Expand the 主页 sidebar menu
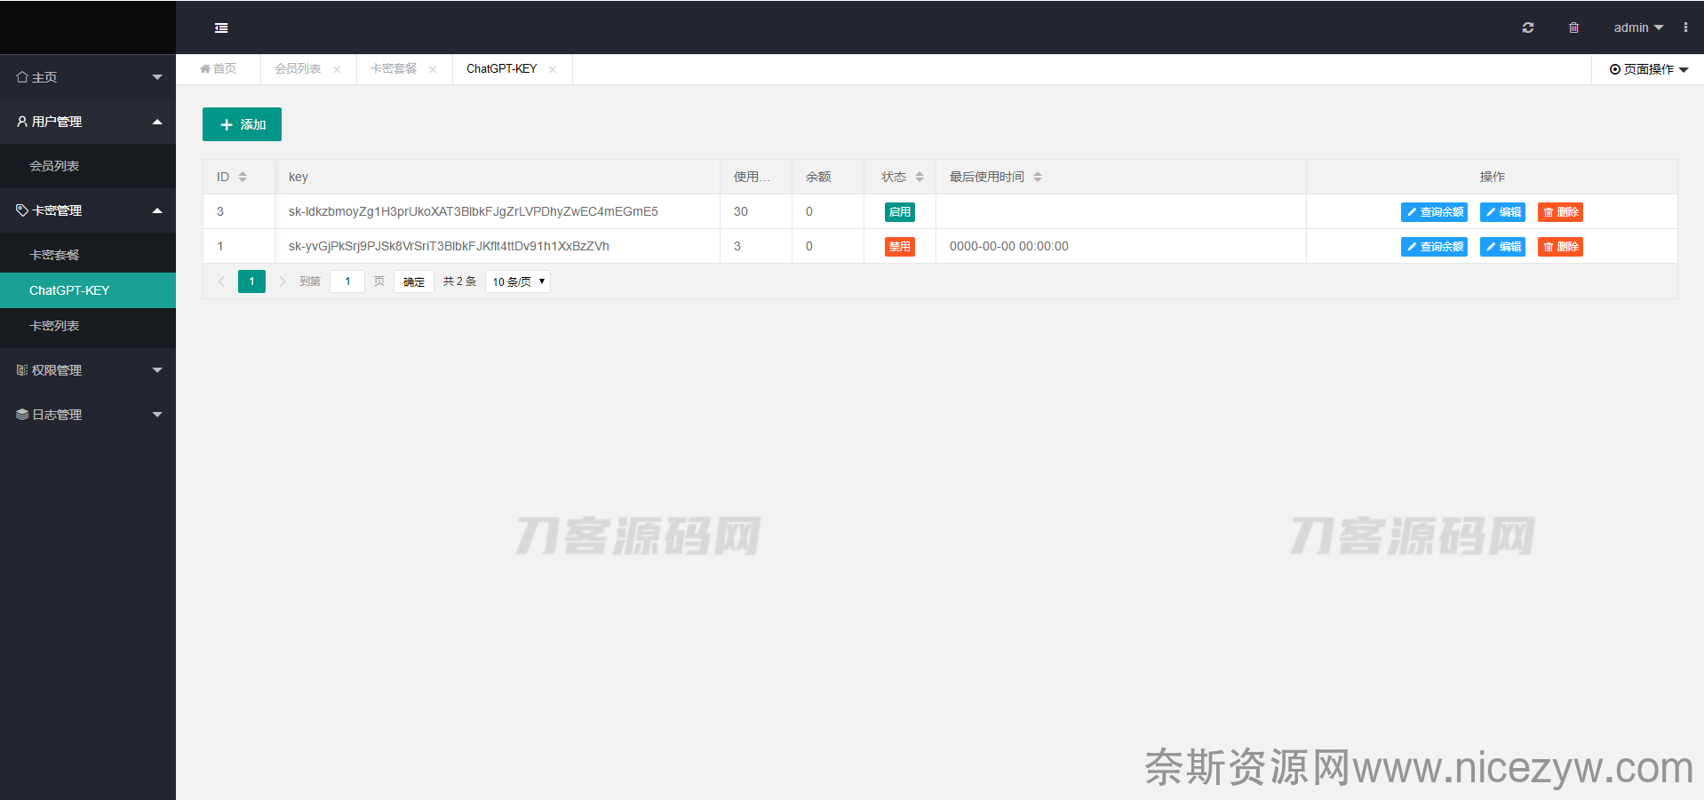The image size is (1704, 800). 88,77
